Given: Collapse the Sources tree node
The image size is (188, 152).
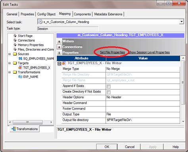Looking at the screenshot, I should (10, 54).
